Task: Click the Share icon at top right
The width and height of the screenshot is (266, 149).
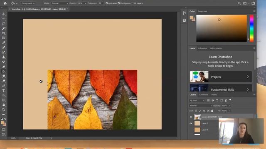Action: tap(253, 3)
